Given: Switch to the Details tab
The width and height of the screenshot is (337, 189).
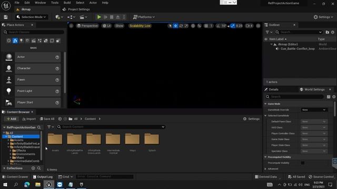Looking at the screenshot, I should [x=272, y=89].
